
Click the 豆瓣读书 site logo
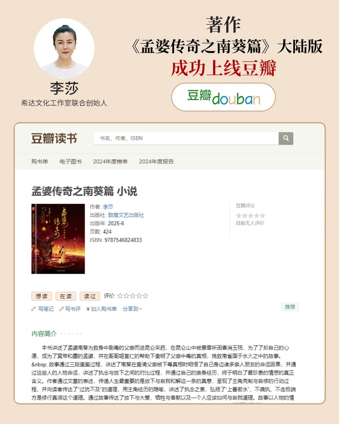tap(54, 139)
